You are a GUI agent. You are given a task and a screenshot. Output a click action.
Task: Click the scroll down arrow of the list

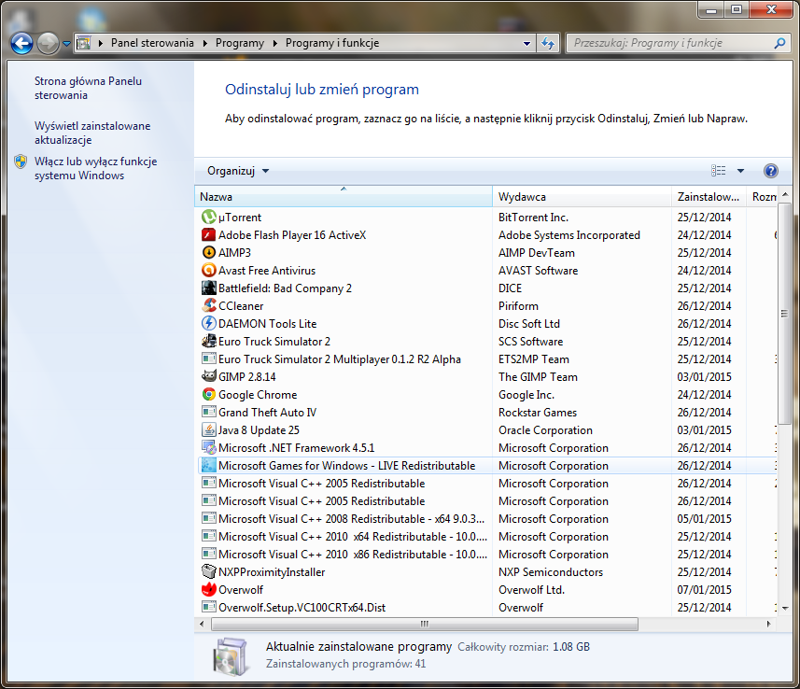tap(785, 609)
